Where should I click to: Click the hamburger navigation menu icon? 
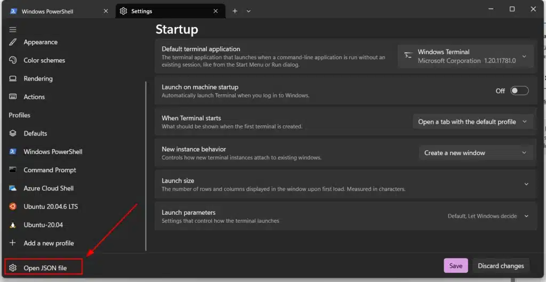(13, 29)
